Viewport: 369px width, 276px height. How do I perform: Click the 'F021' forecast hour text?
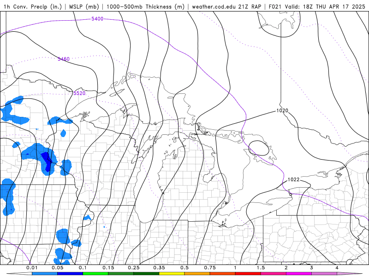(275, 6)
